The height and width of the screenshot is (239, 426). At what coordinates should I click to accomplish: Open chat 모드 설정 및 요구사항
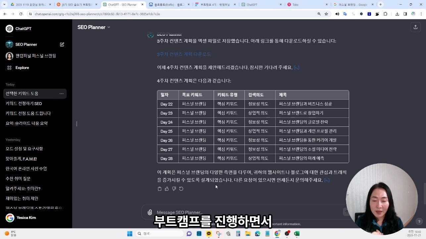point(24,149)
